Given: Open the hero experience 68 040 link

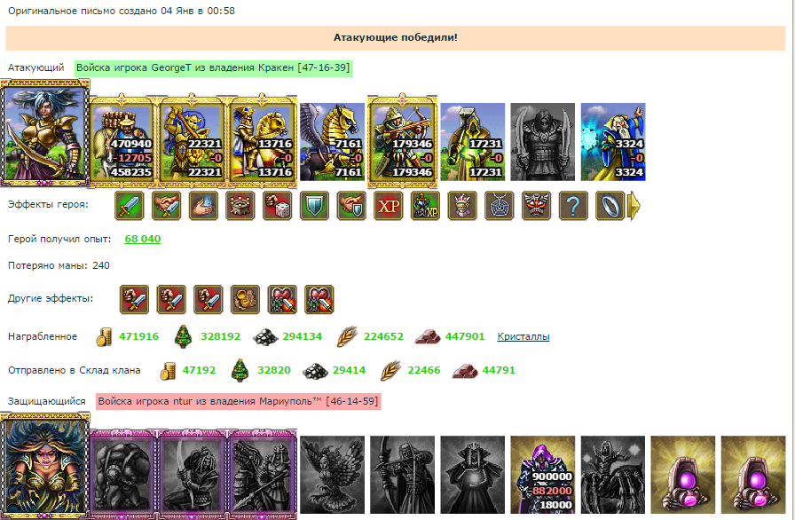Looking at the screenshot, I should point(143,239).
